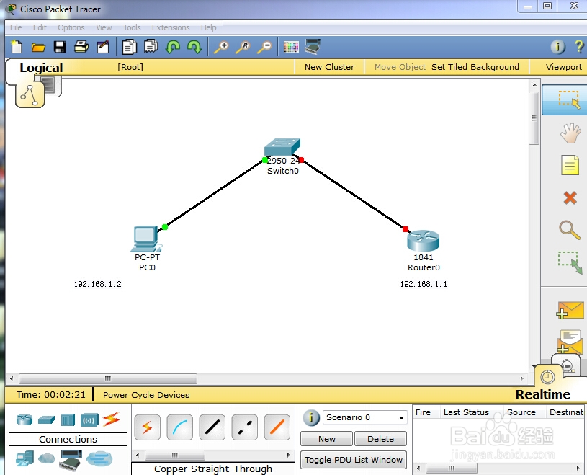Open a file with folder icon

pyautogui.click(x=38, y=47)
